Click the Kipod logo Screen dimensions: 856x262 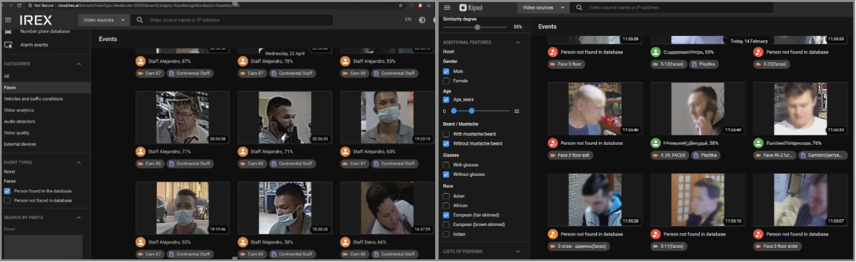(x=471, y=7)
